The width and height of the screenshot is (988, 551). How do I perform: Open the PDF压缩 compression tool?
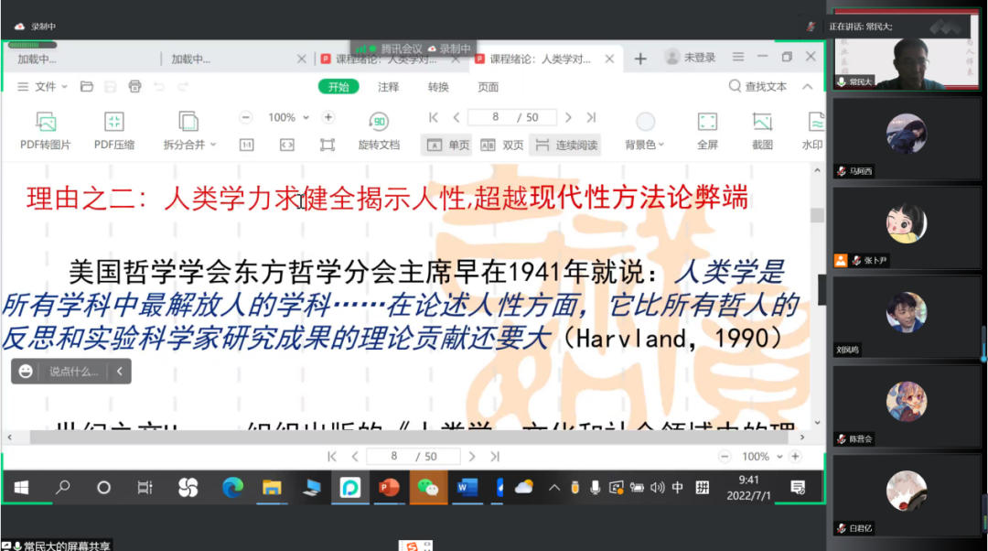point(113,122)
